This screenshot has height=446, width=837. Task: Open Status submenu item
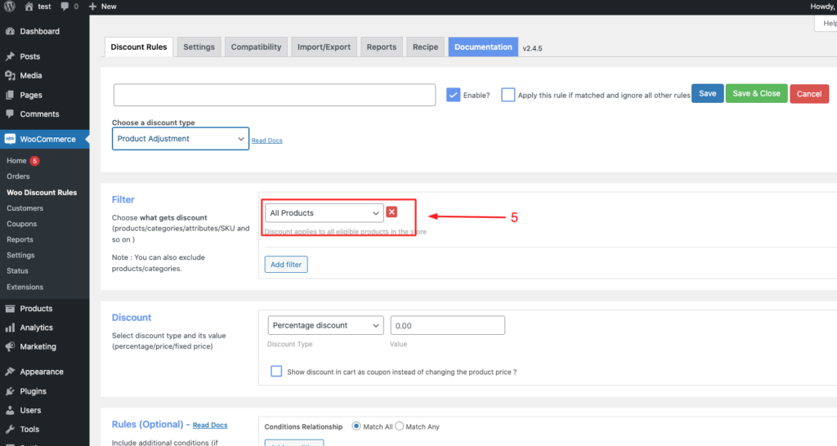coord(18,271)
